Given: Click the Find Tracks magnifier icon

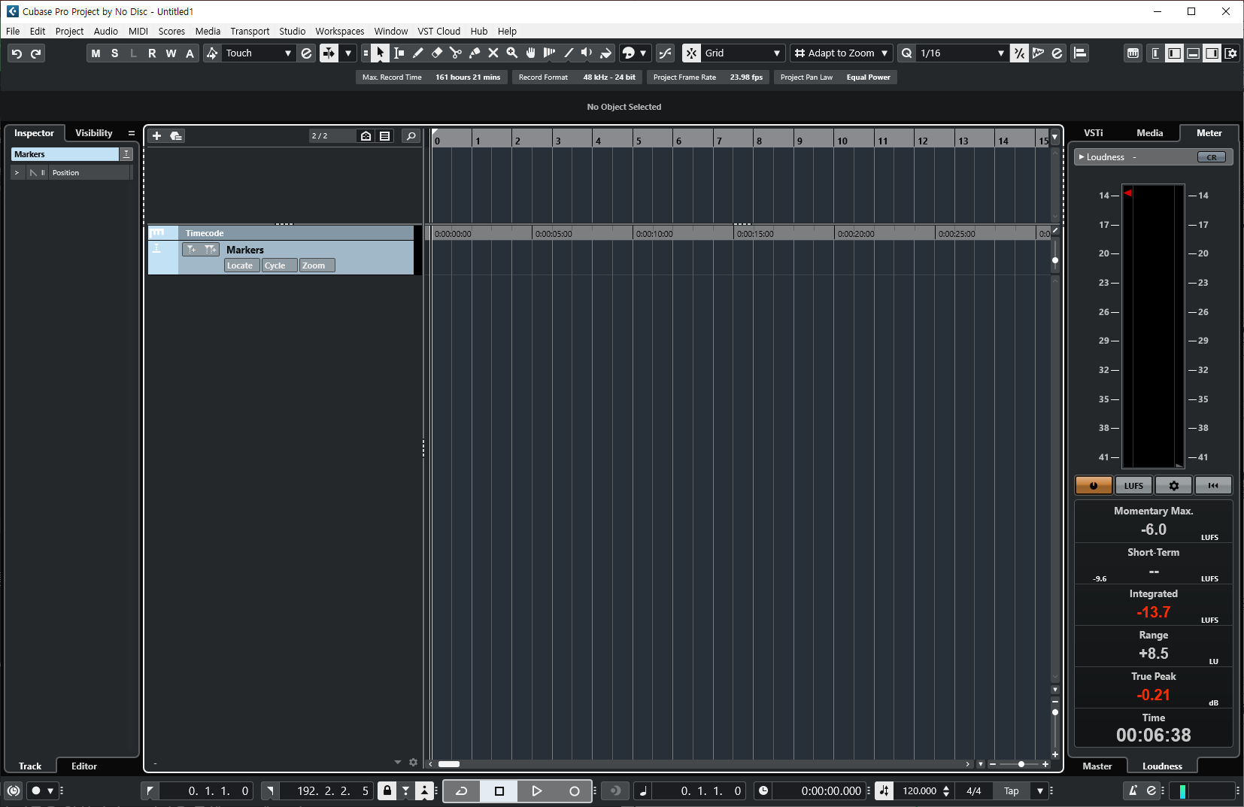Looking at the screenshot, I should point(411,136).
